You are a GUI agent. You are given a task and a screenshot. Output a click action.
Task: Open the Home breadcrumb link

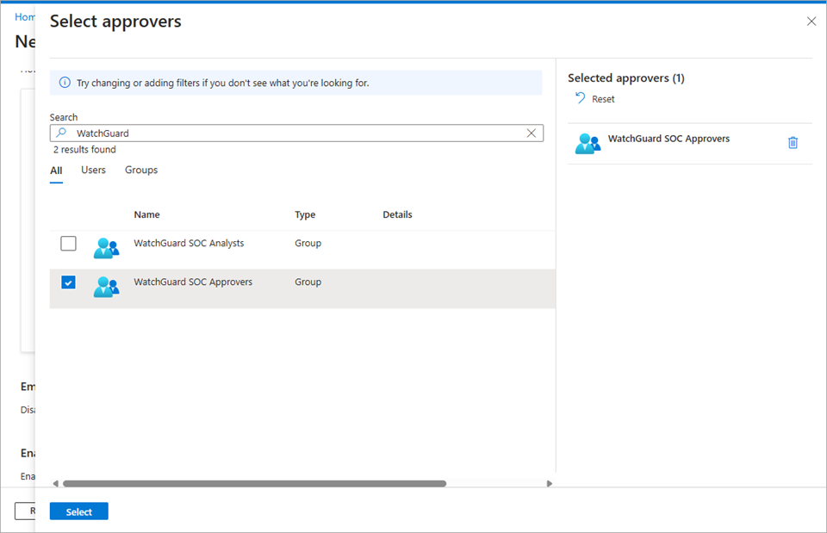[24, 16]
